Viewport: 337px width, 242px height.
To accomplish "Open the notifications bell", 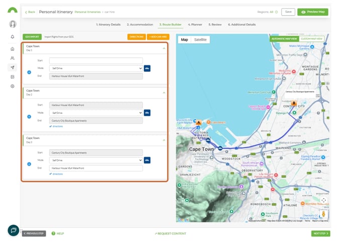I will click(x=13, y=37).
